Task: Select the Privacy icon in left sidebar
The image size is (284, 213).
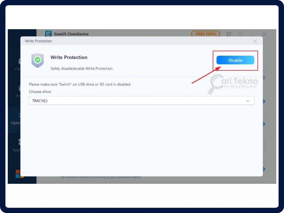Action: coord(19,89)
